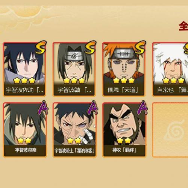The width and height of the screenshot is (188, 188).
Task: Click the two stars on 神农 card
Action: point(124,140)
